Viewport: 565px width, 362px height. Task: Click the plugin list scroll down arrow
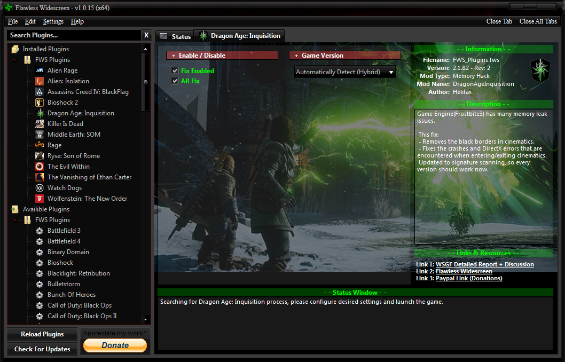pos(146,319)
